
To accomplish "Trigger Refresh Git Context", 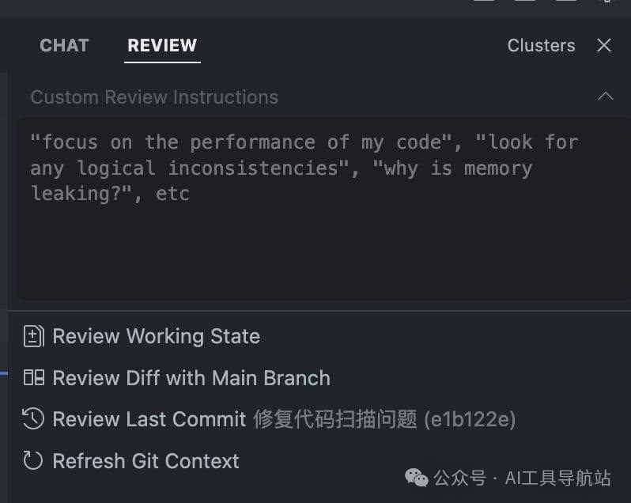I will tap(145, 460).
